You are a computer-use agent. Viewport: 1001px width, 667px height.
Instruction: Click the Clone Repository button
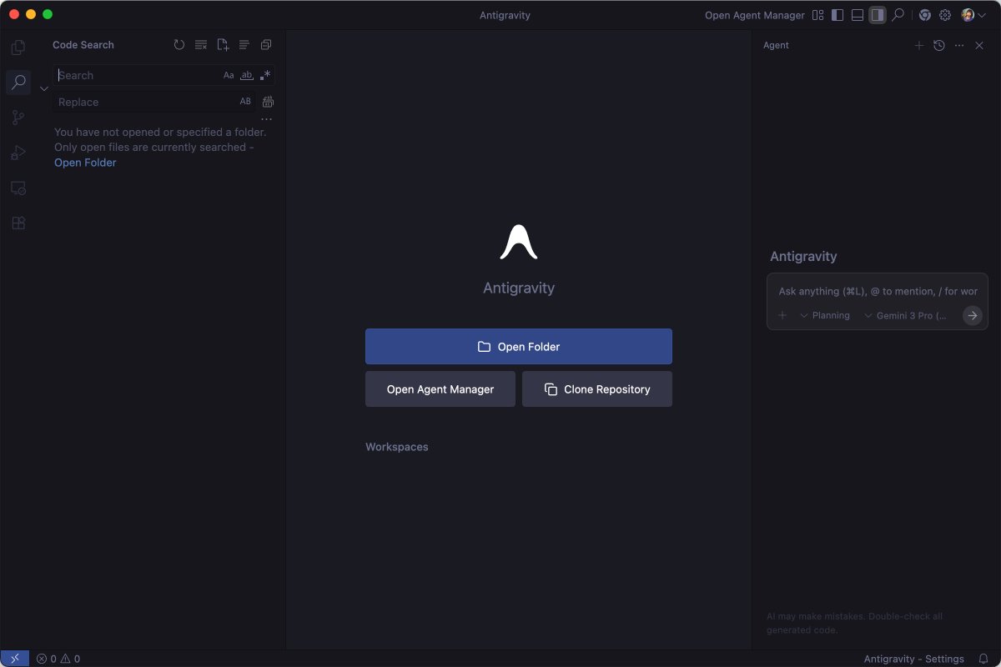[x=597, y=389]
